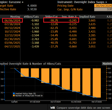
Task: Open the Instrument: Overnight Index Swaps selector
Action: [82, 2]
